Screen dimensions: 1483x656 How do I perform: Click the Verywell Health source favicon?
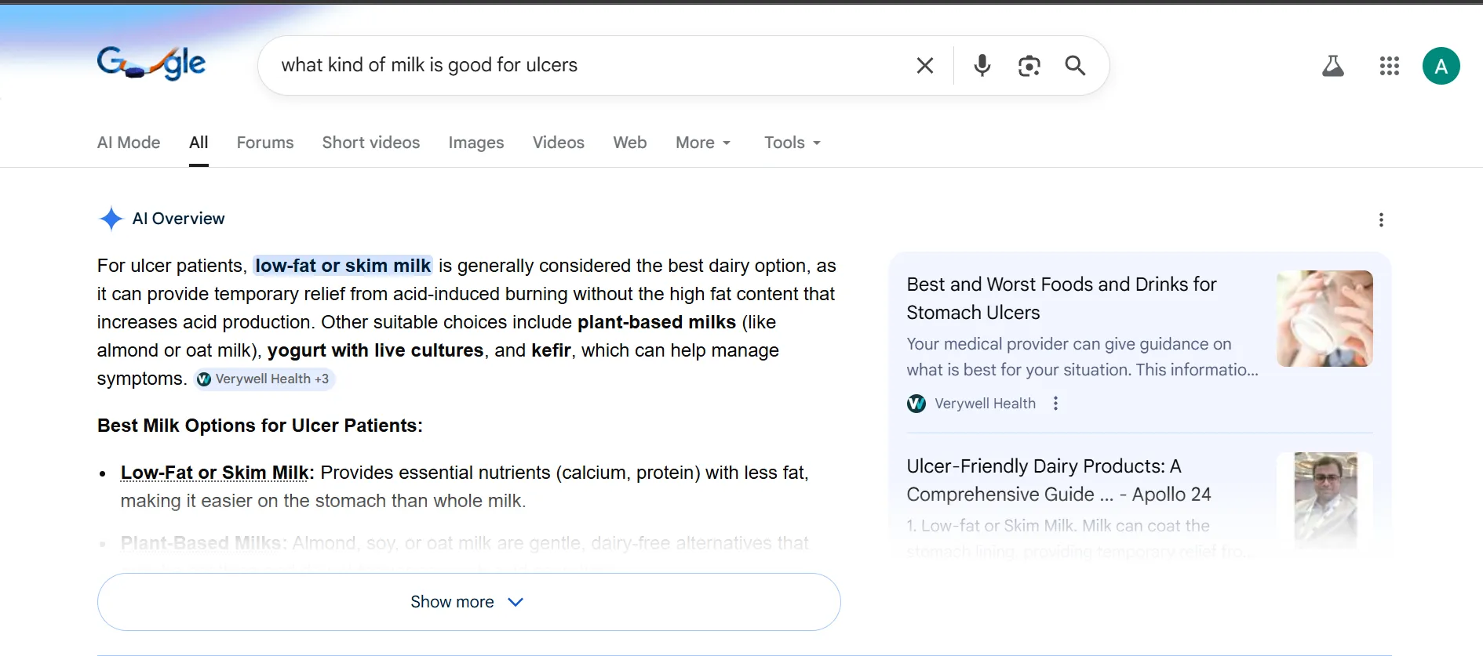[916, 403]
